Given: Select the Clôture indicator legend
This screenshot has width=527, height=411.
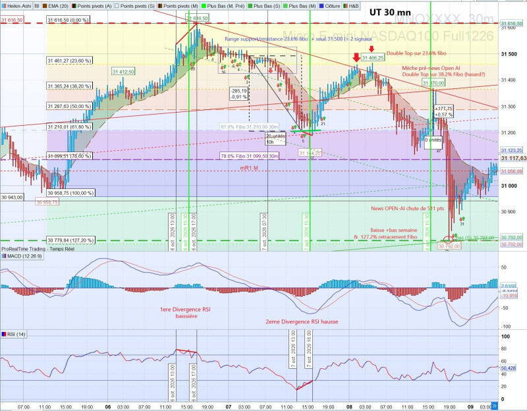Looking at the screenshot, I should (x=329, y=6).
